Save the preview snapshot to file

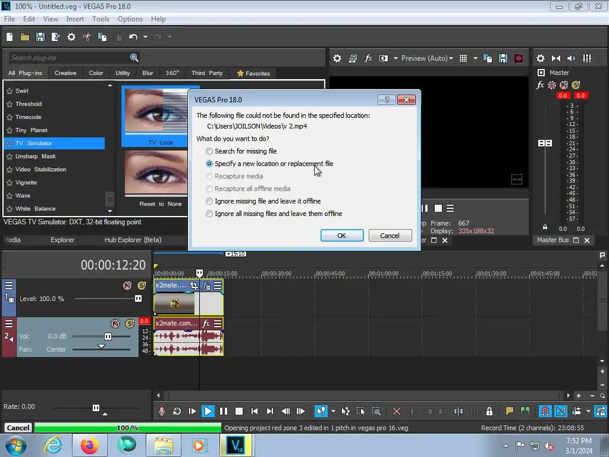click(x=503, y=58)
